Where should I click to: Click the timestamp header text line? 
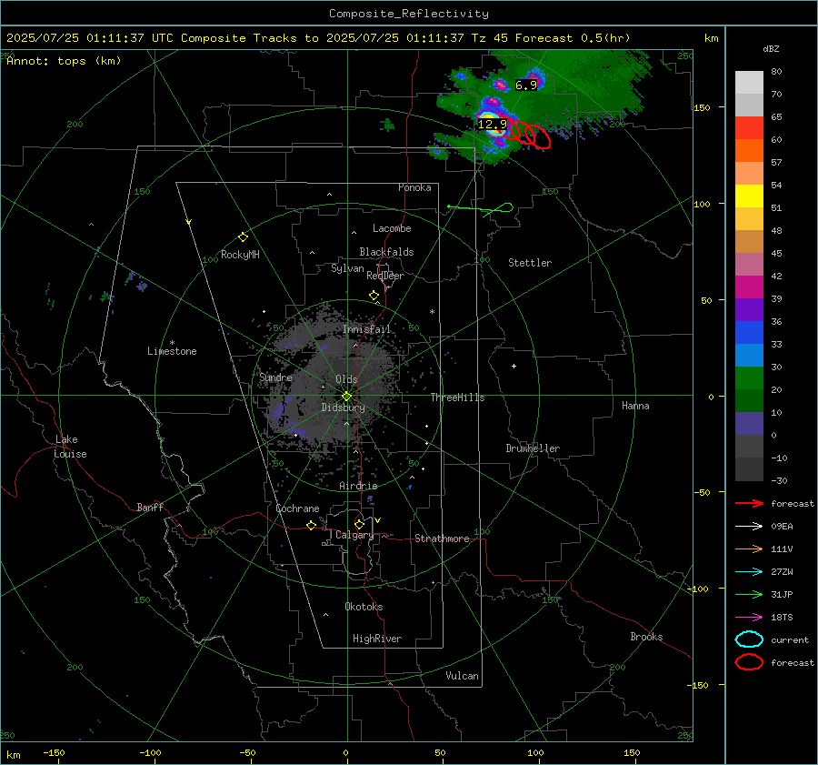pyautogui.click(x=318, y=38)
